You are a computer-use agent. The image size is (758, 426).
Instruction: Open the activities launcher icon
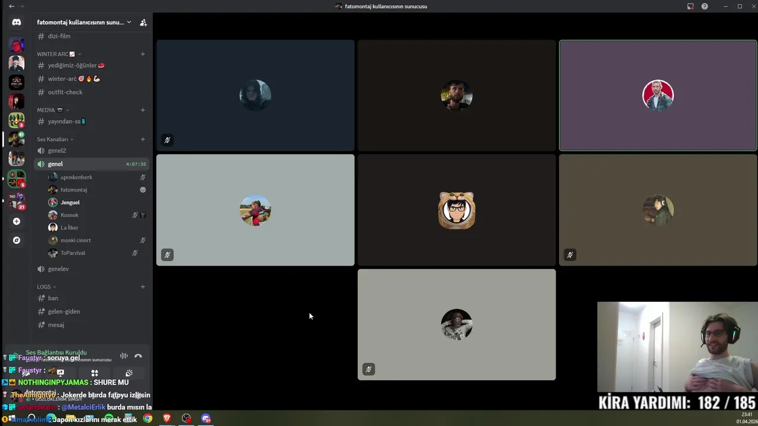pos(94,373)
